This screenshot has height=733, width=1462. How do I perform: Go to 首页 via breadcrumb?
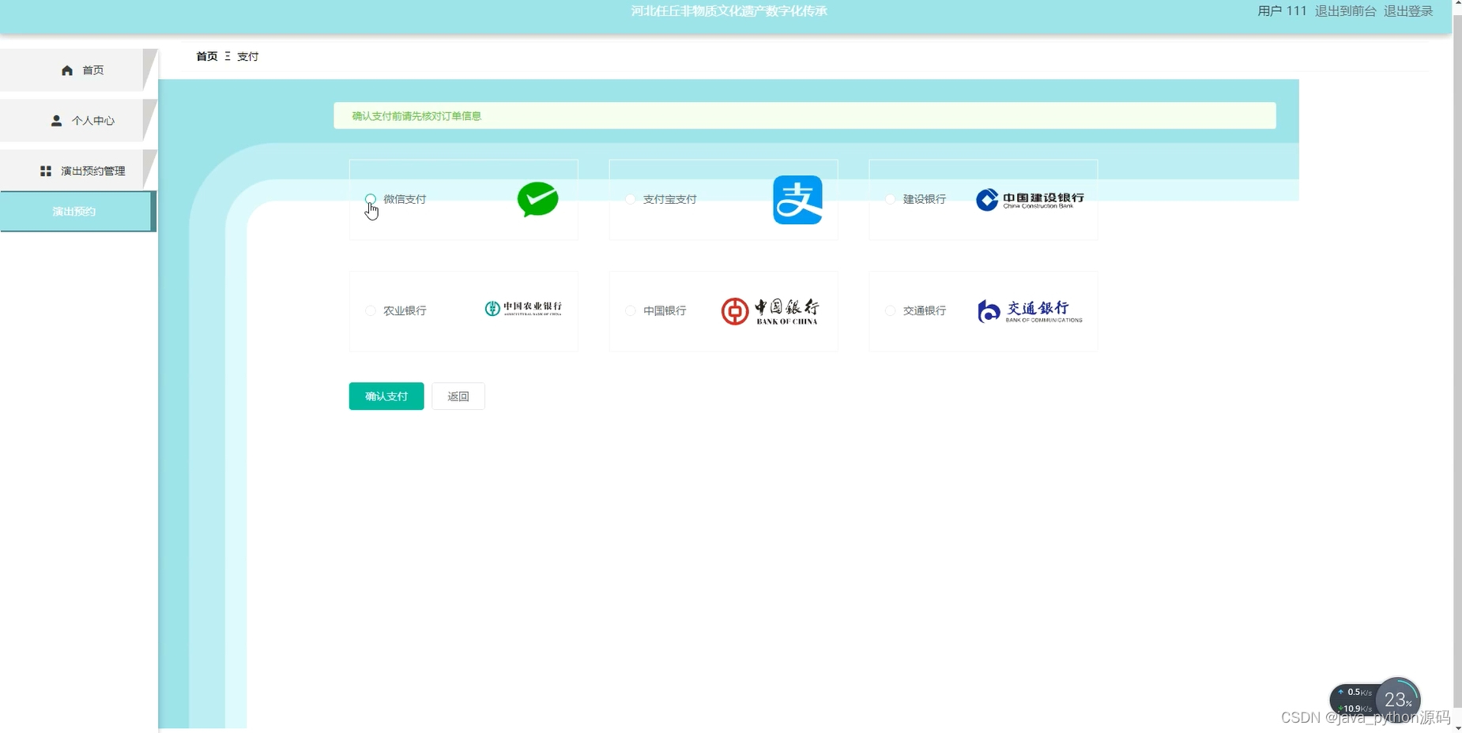[207, 56]
